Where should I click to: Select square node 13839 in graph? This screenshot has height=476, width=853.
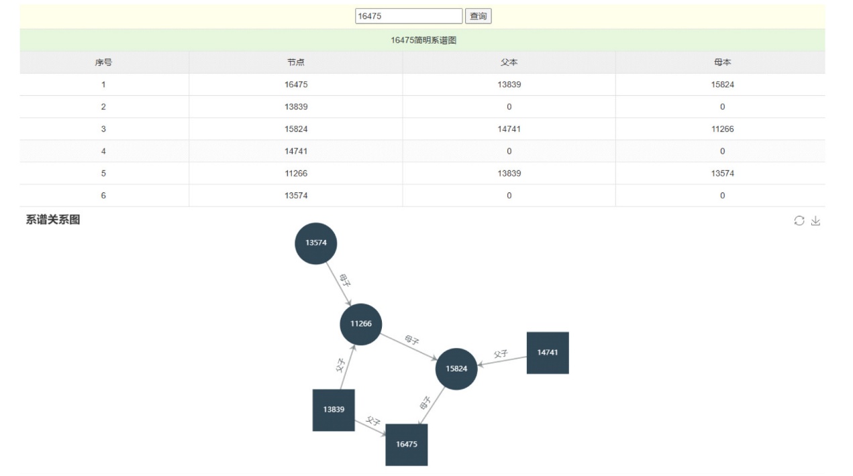click(x=334, y=410)
